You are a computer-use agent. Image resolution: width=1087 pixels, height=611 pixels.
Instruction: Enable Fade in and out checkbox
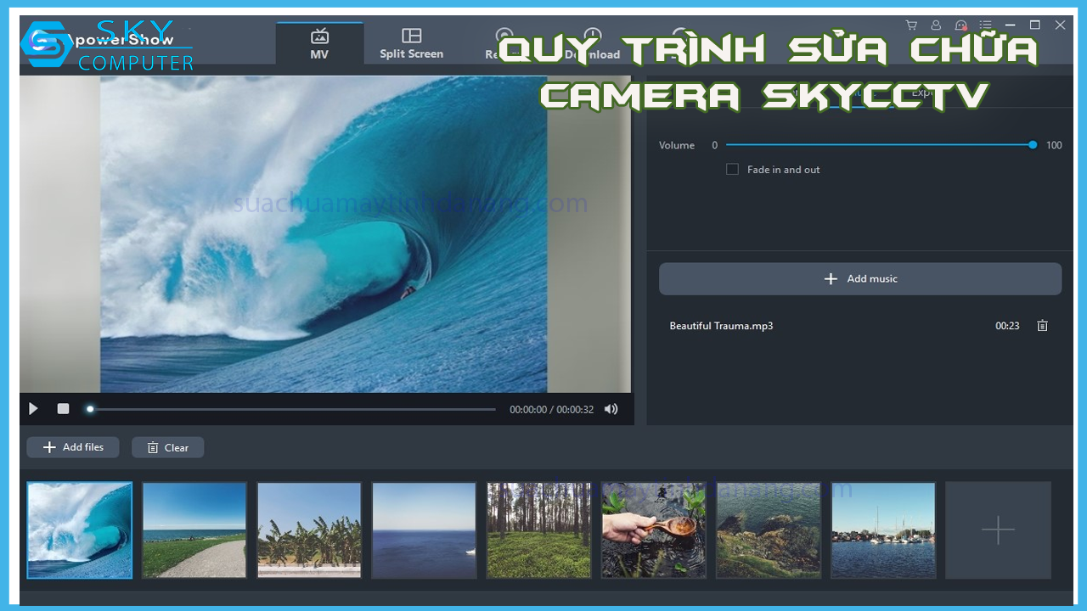pyautogui.click(x=732, y=170)
